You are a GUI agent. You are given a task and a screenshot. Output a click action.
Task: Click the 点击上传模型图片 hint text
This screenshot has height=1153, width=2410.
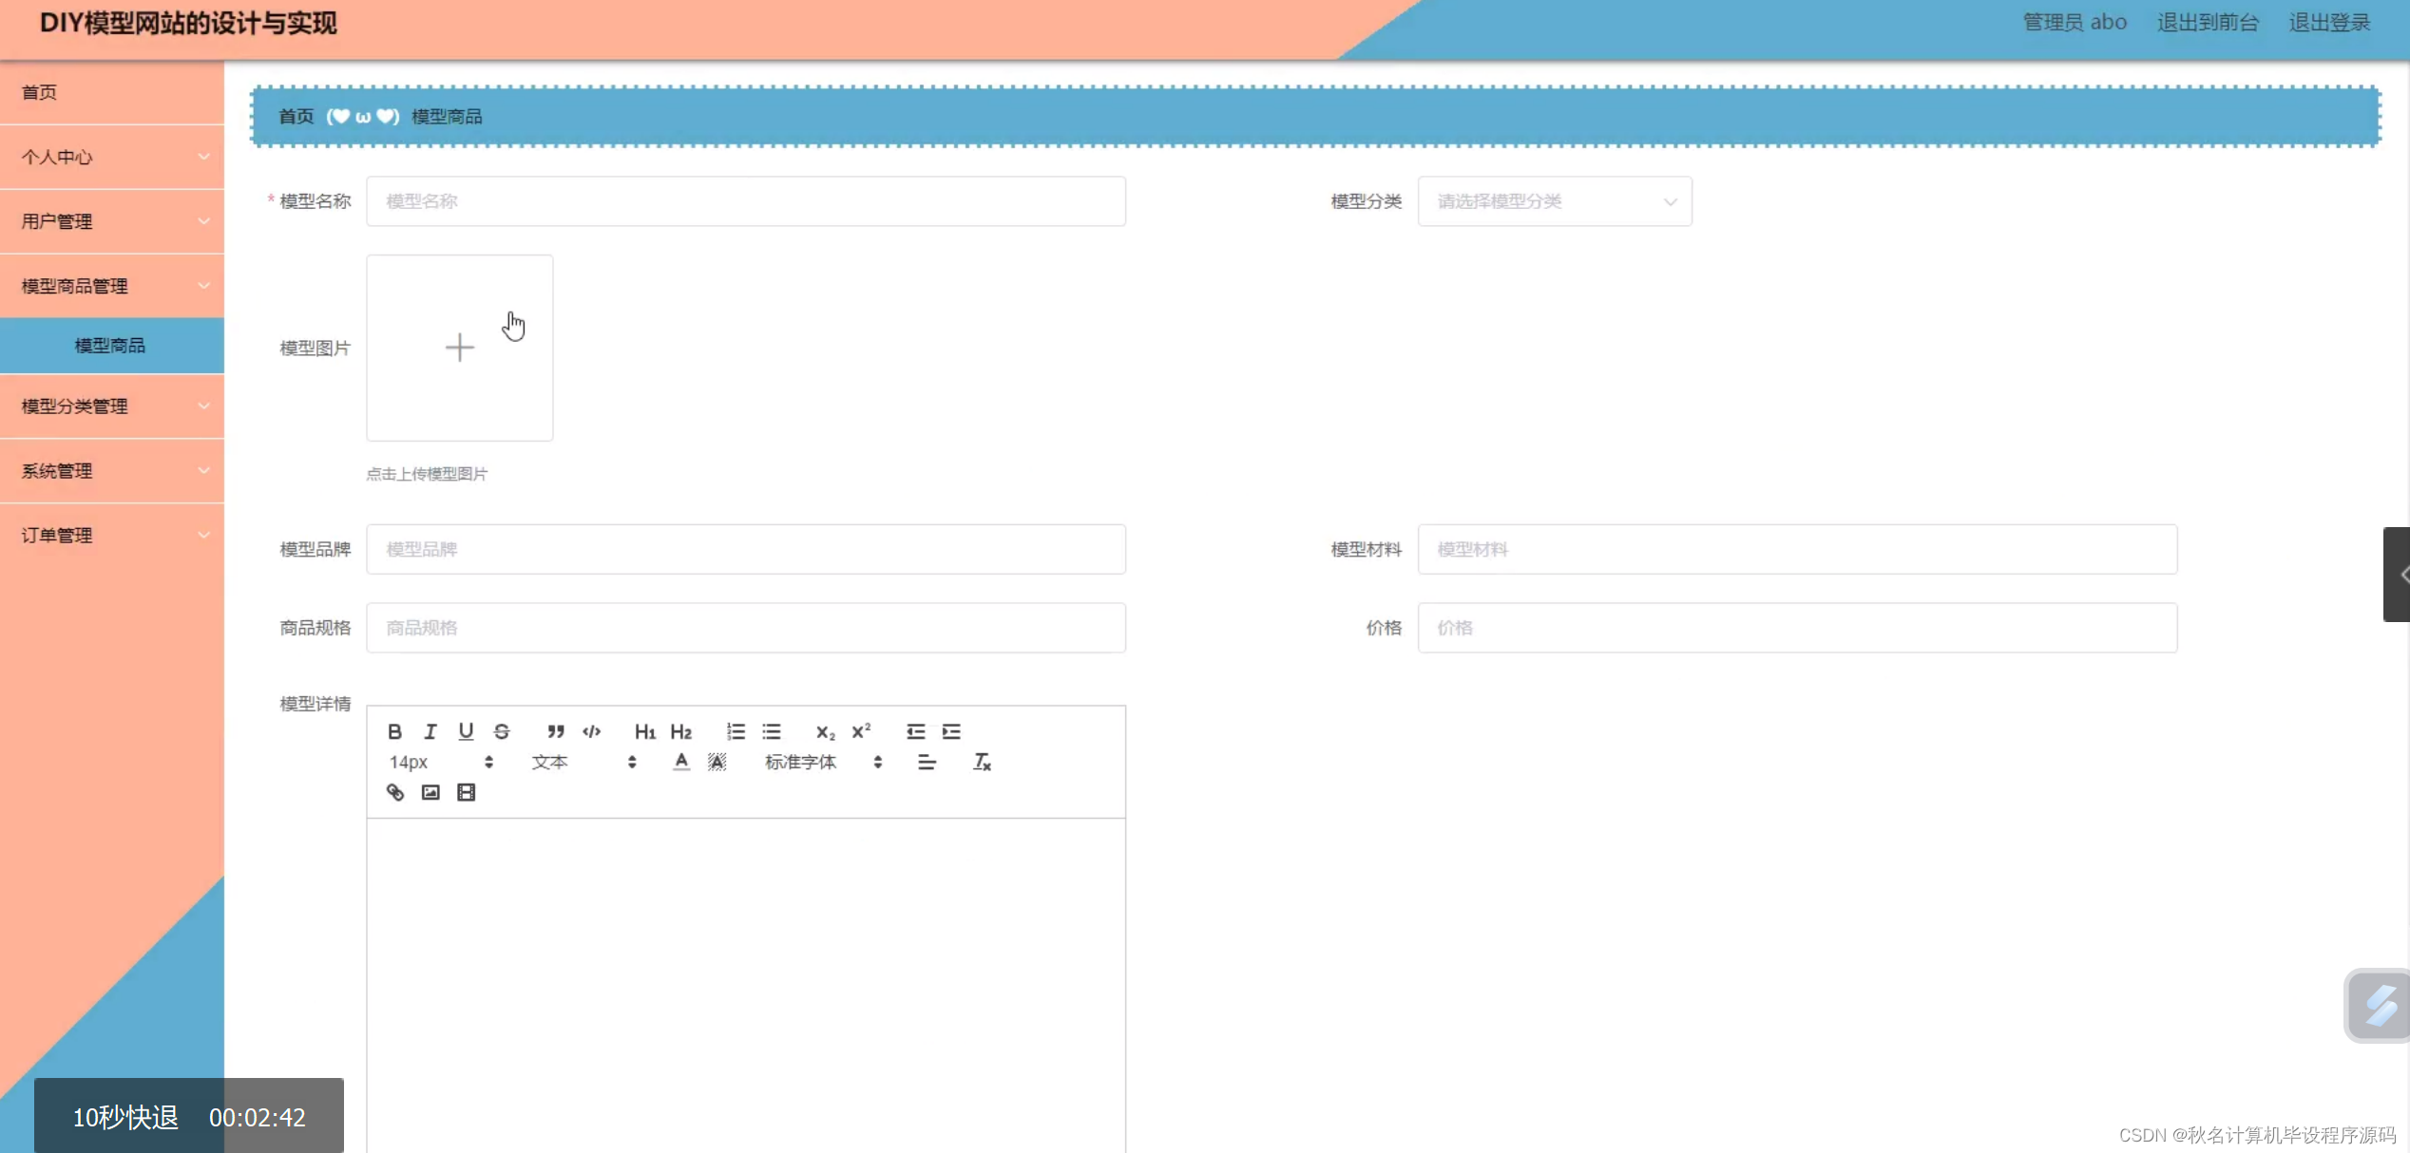click(x=427, y=474)
